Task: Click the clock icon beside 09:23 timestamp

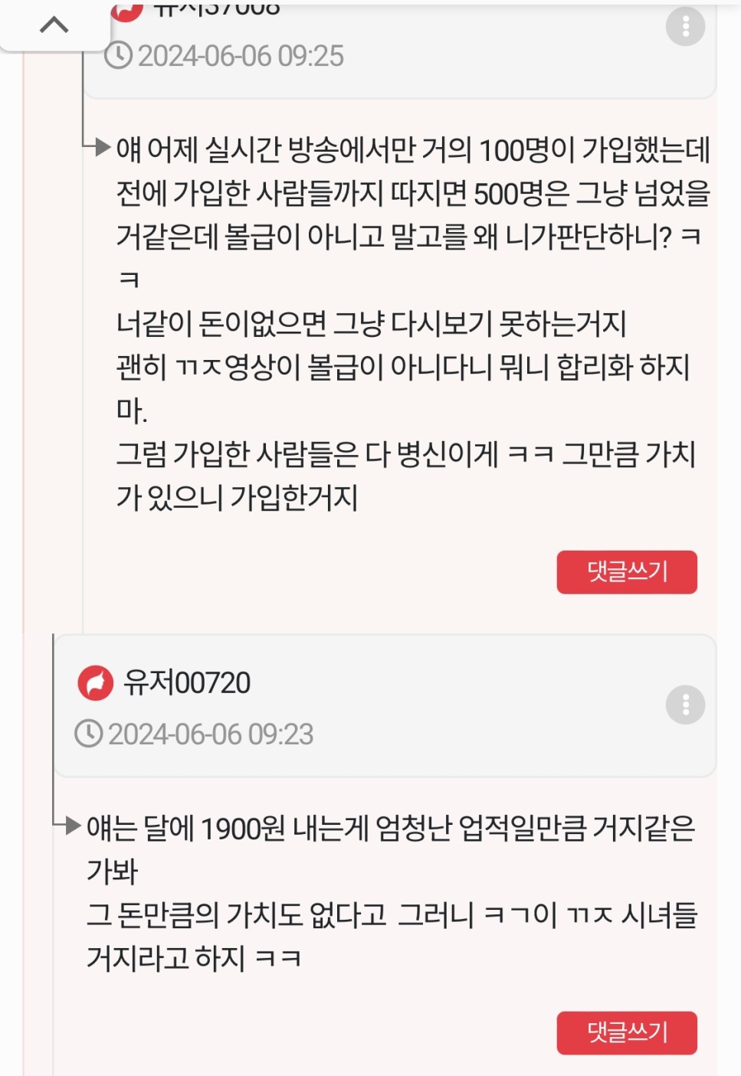Action: [x=89, y=734]
